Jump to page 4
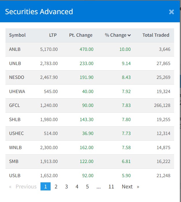 (77, 187)
